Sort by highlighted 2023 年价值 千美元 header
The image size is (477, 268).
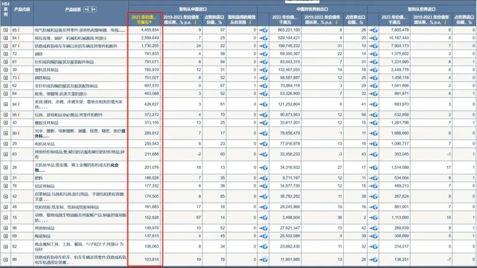[x=144, y=19]
